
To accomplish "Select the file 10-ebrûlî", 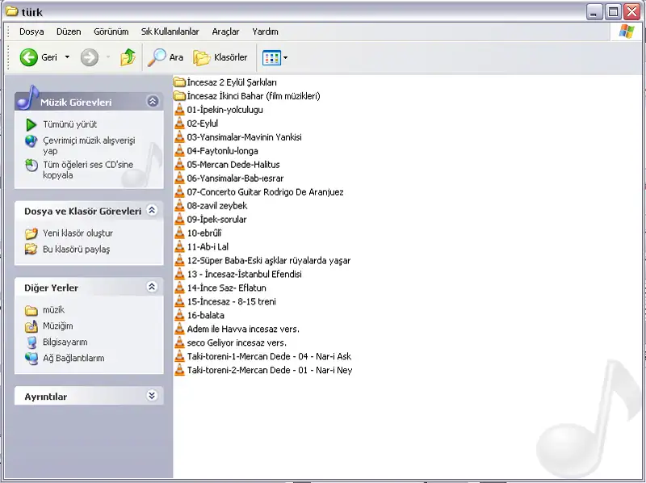I will pyautogui.click(x=204, y=233).
